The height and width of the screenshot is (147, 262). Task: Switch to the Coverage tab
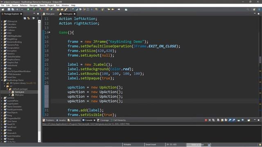tap(103, 120)
